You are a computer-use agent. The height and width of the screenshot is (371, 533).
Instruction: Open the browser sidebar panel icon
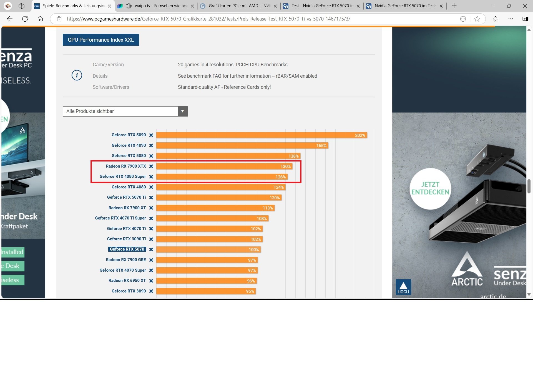click(x=525, y=19)
